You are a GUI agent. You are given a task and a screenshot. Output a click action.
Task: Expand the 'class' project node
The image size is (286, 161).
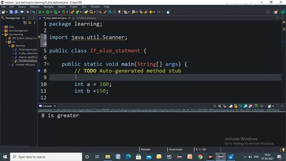pyautogui.click(x=3, y=27)
